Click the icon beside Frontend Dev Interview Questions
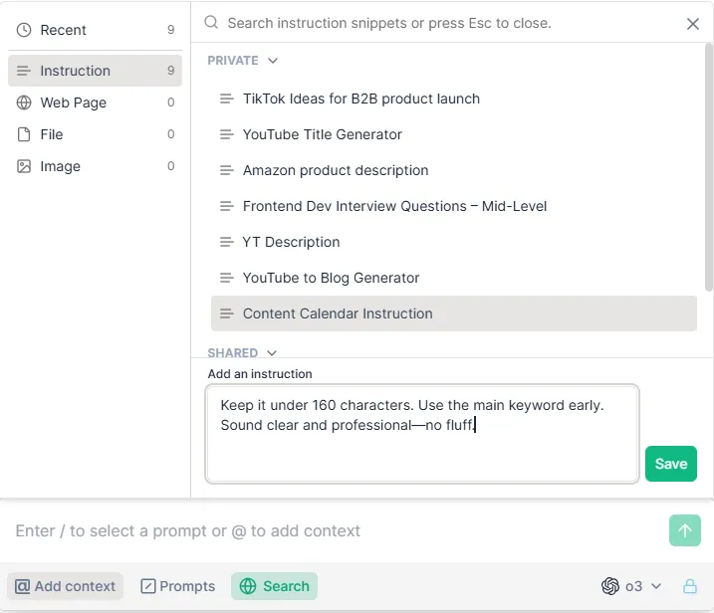Viewport: 714px width, 613px height. (227, 206)
